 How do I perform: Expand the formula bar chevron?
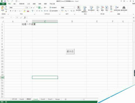(134, 18)
